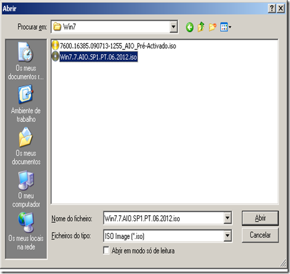Expand the Ficheiros do tipo dropdown arrow
Screen dimensions: 290x274
point(227,236)
